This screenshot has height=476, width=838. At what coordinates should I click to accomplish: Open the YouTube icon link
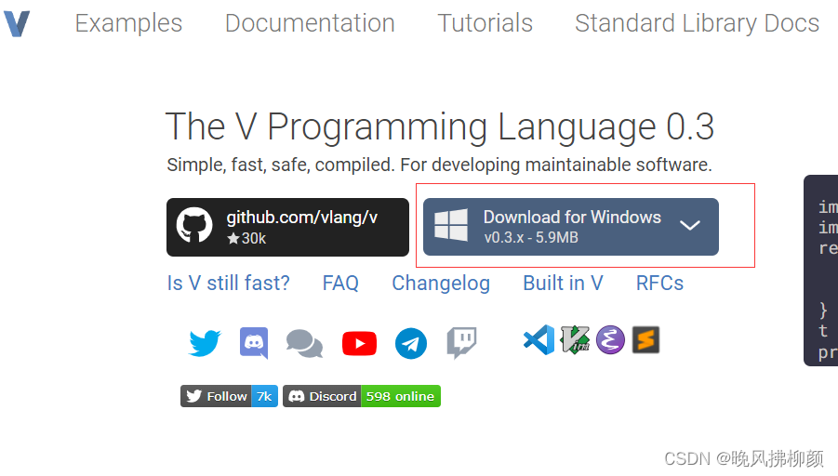[359, 343]
